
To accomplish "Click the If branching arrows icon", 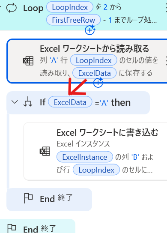I will coord(28,102).
